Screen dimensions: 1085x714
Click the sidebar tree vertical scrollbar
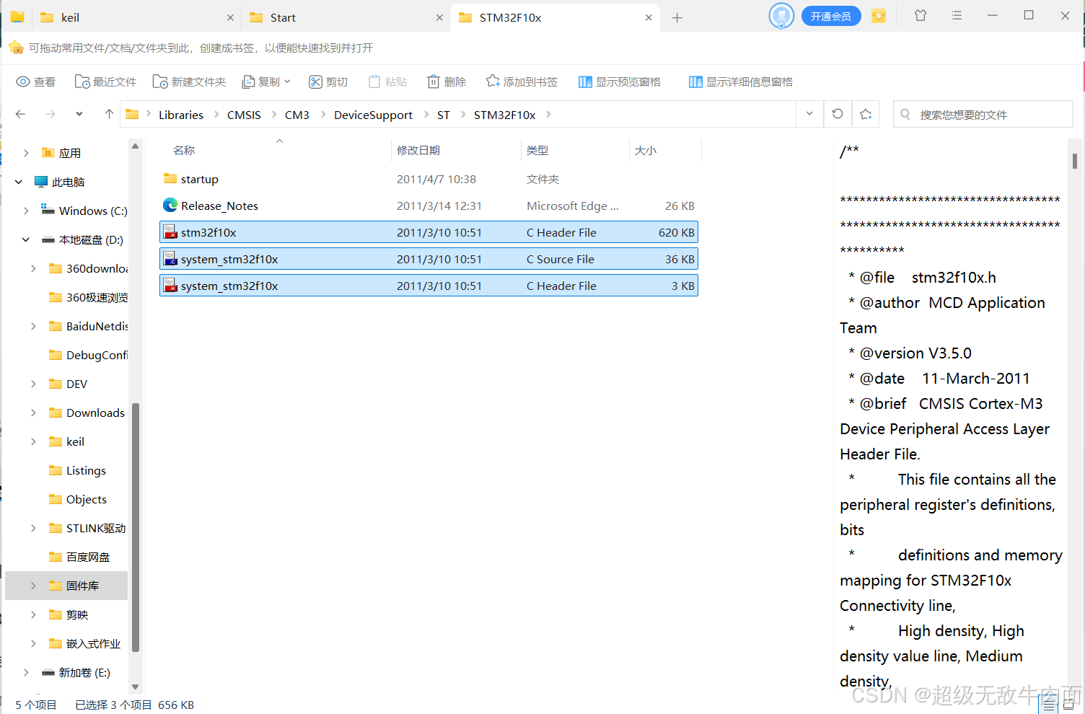pos(135,526)
